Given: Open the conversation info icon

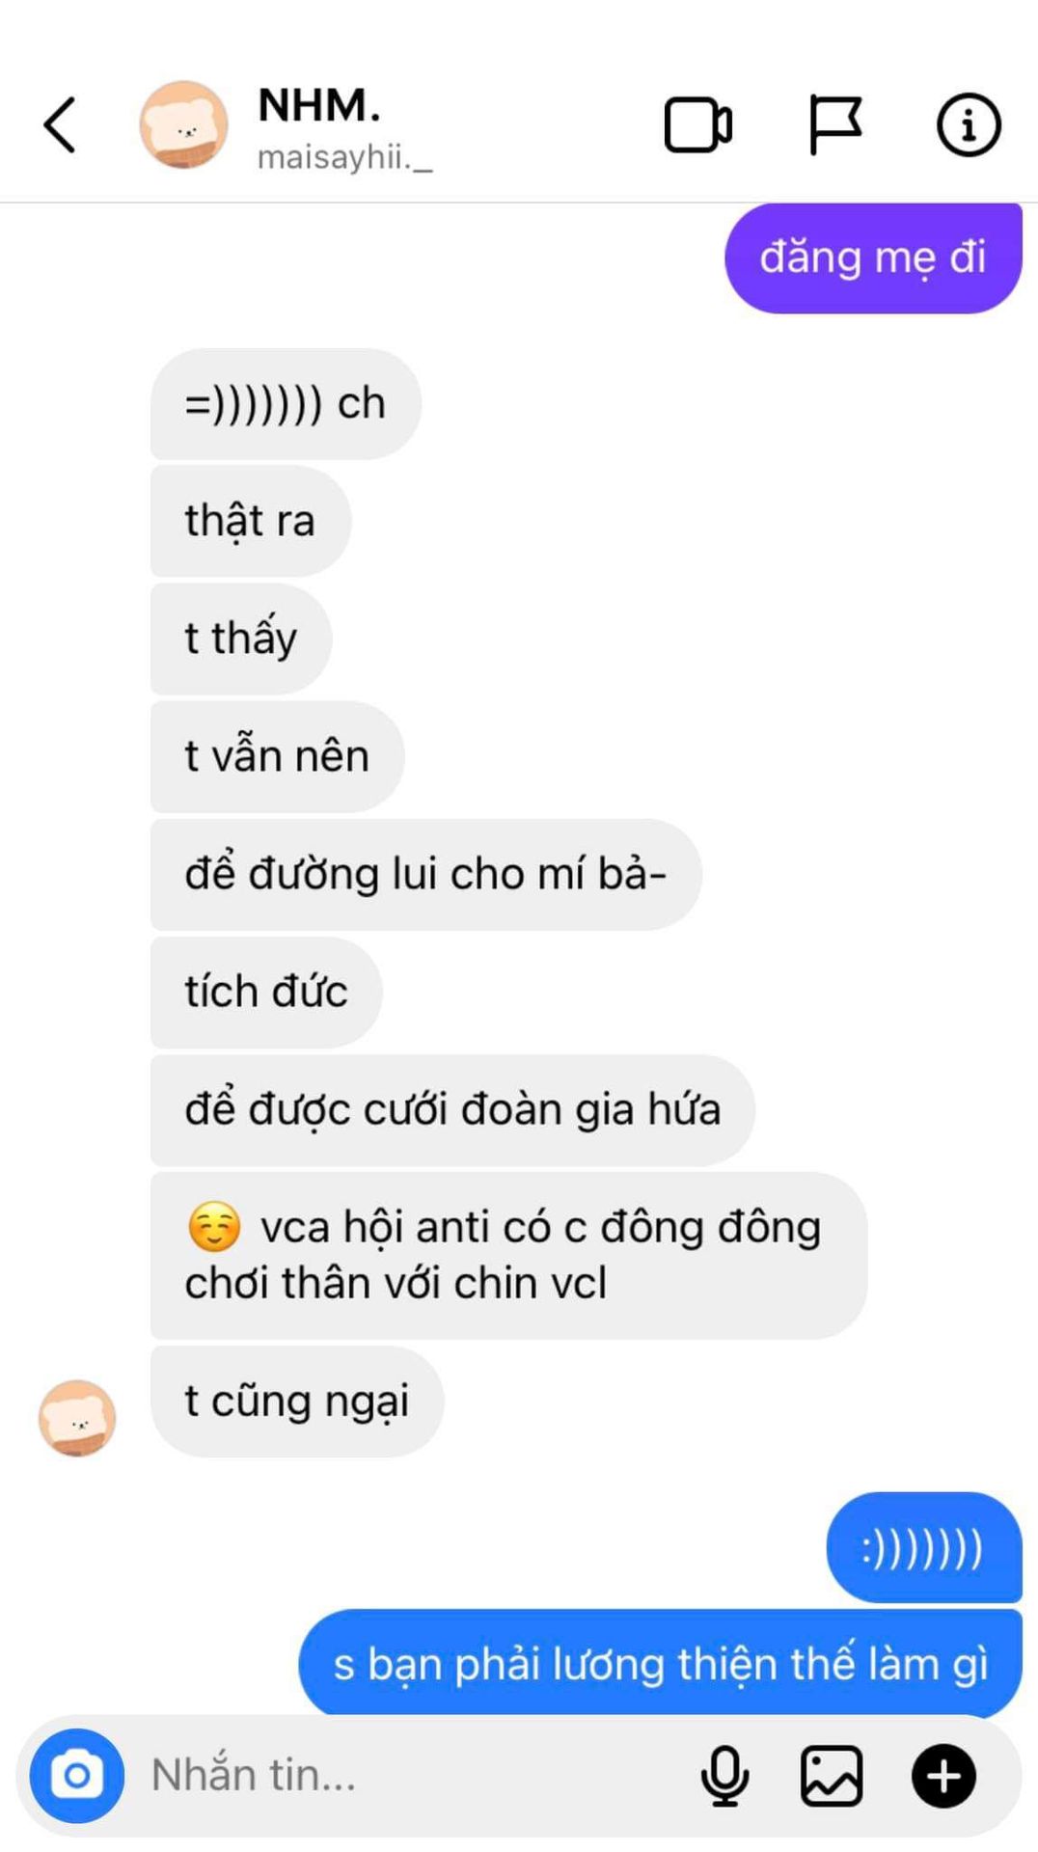Looking at the screenshot, I should 969,124.
